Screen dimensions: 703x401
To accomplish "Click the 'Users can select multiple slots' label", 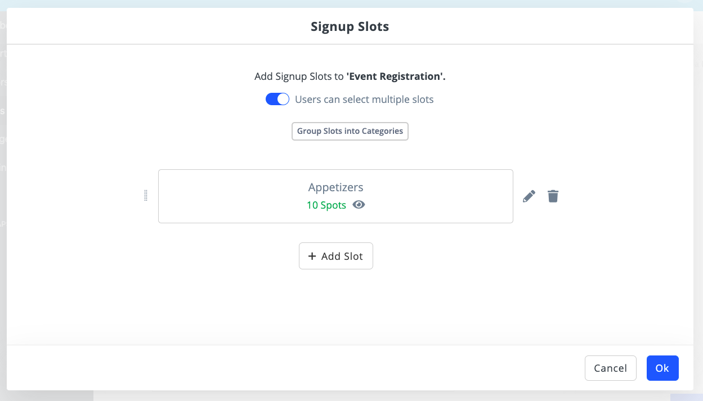I will pos(364,100).
